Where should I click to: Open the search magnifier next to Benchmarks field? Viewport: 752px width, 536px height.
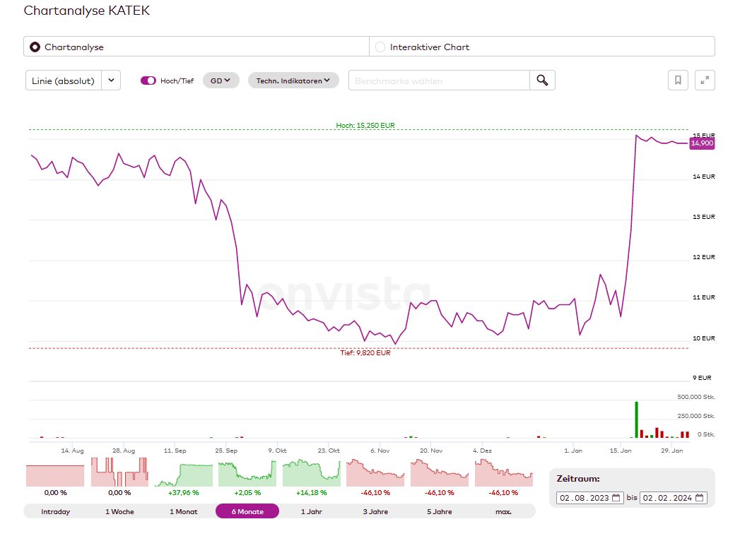(541, 80)
